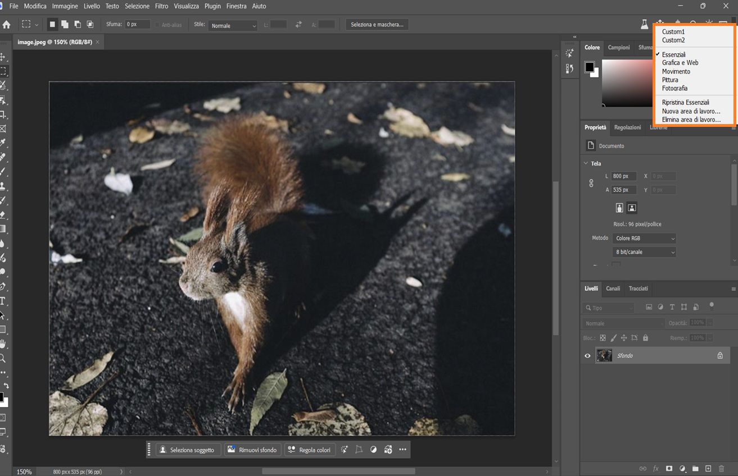Open the Metodo Colore RGB dropdown
Screen dimensions: 738x476
[x=644, y=237]
